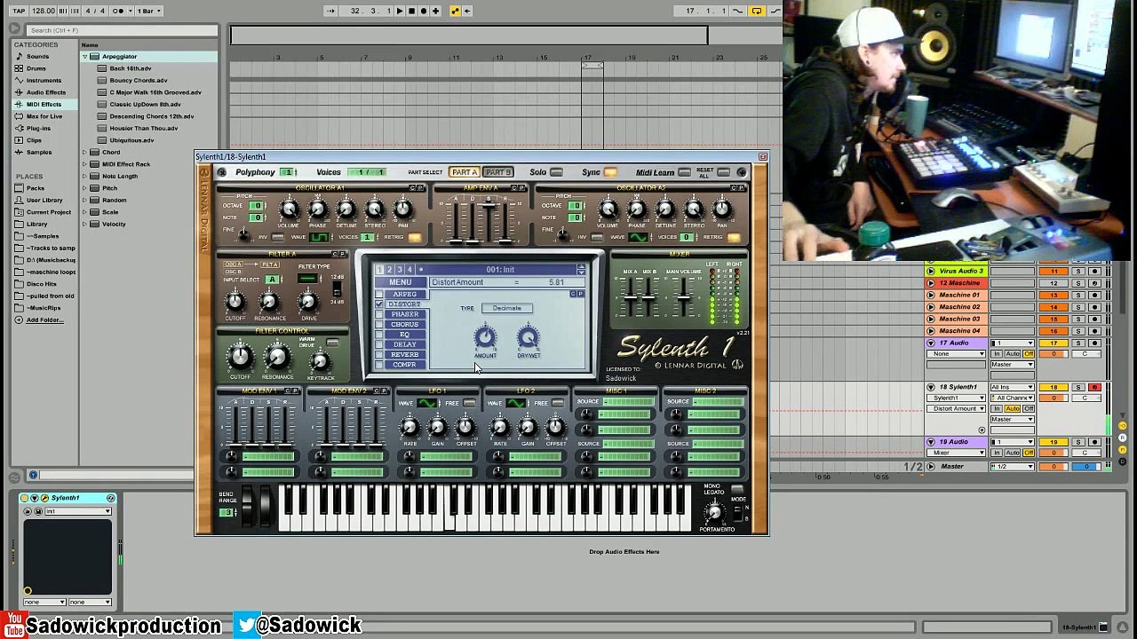Open the Sylenth1 MENU button
Image resolution: width=1137 pixels, height=639 pixels.
point(400,282)
